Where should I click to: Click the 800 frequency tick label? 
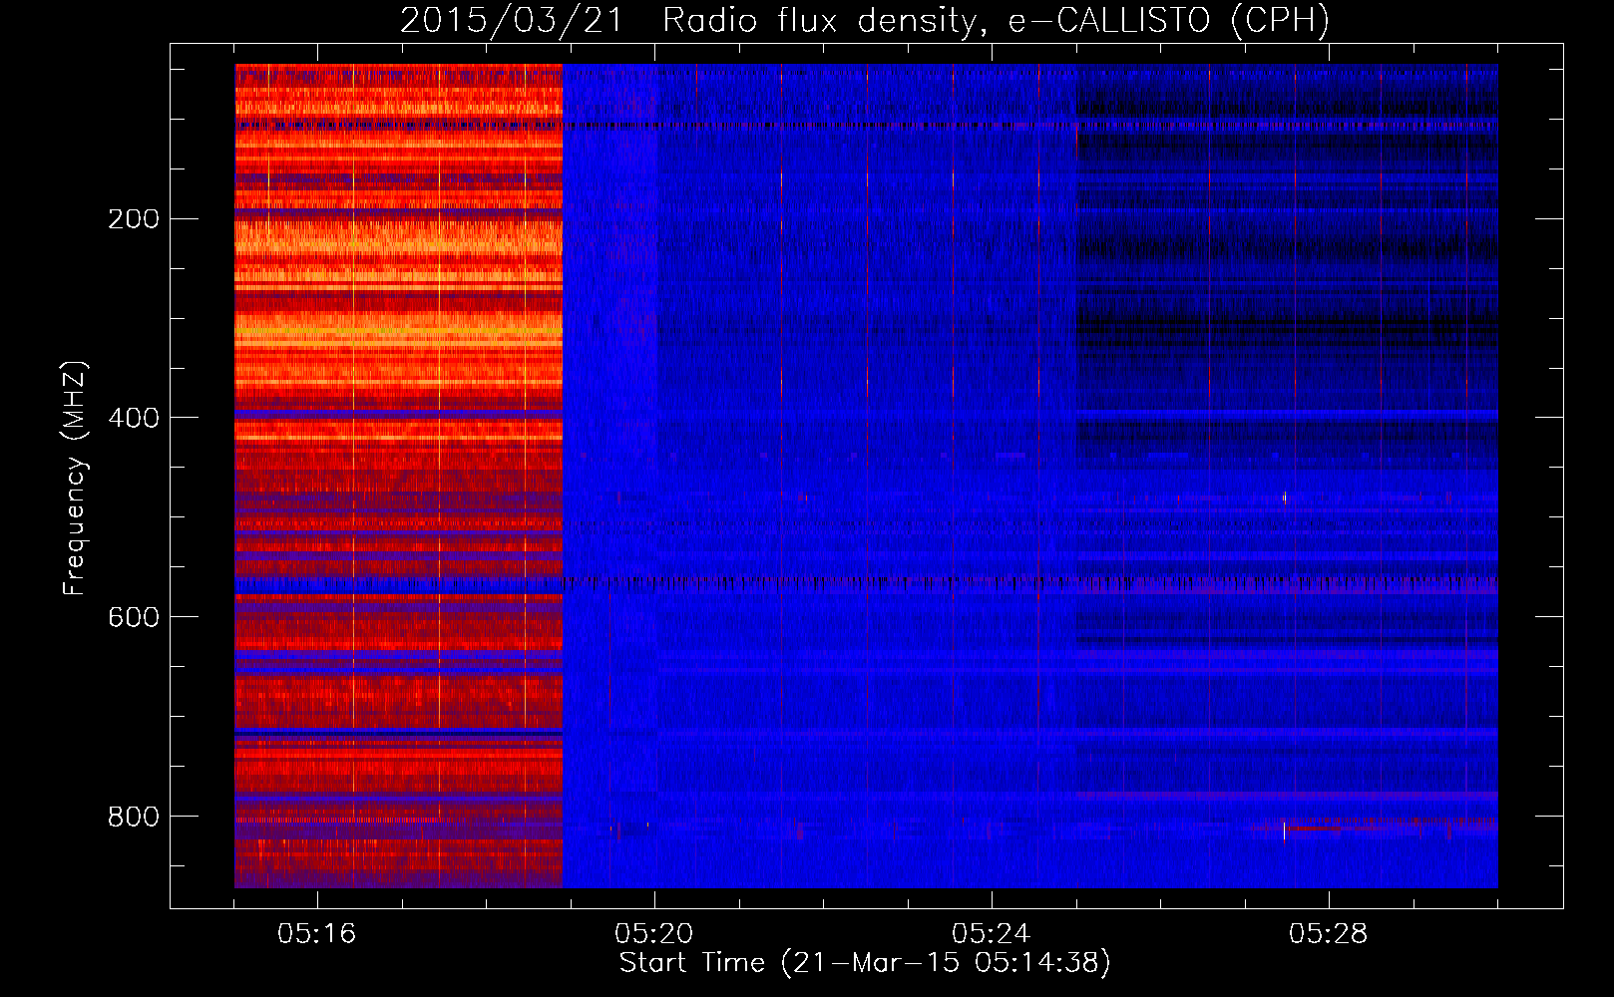coord(133,817)
